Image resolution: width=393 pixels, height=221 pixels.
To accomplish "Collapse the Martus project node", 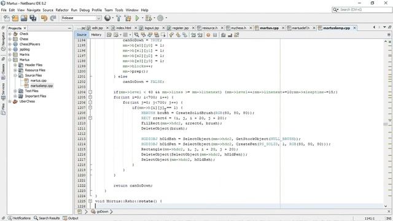I will (x=10, y=60).
